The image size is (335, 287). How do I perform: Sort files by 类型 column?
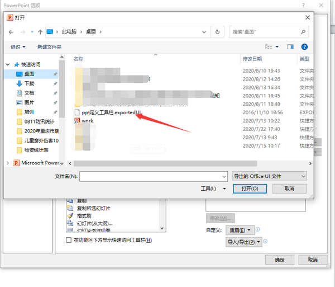pyautogui.click(x=304, y=59)
